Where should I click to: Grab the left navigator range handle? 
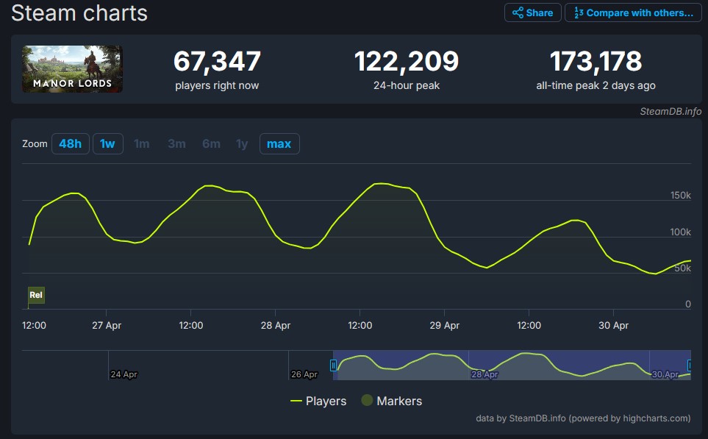click(333, 365)
